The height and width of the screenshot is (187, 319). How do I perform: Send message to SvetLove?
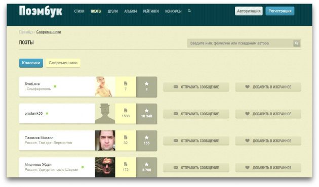(x=196, y=87)
